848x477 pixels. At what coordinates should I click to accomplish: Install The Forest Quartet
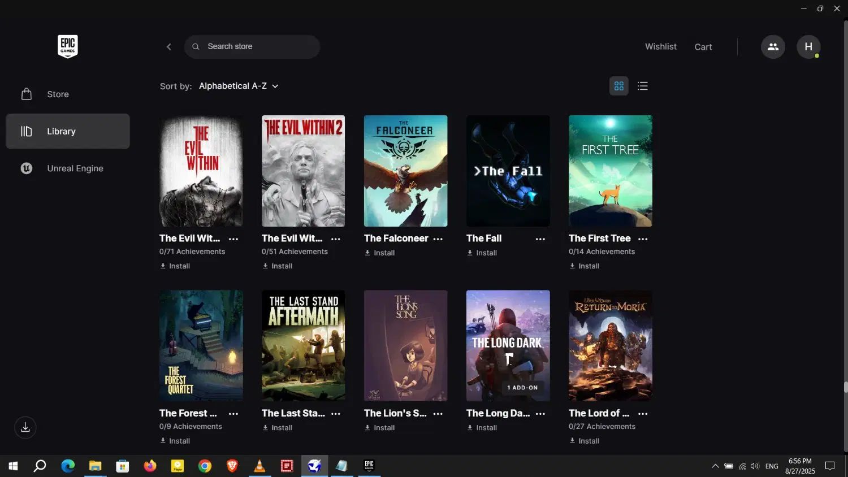click(175, 441)
